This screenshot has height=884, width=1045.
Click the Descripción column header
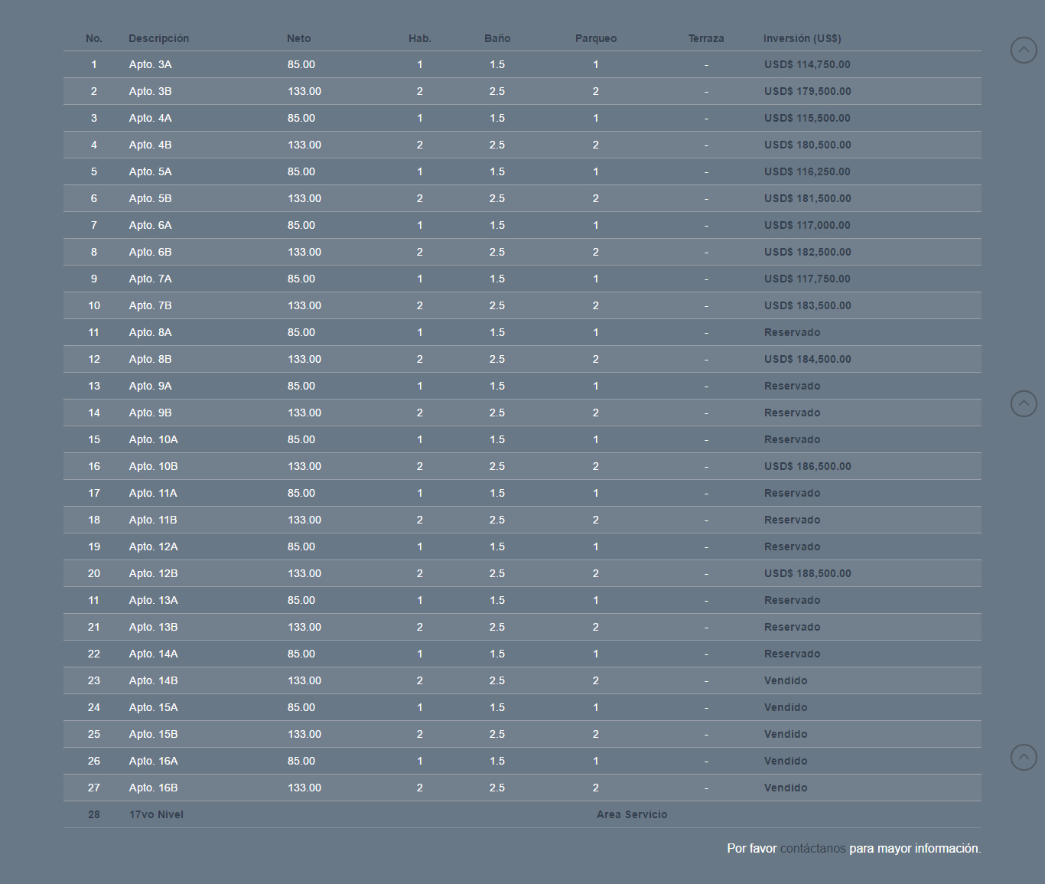[158, 38]
